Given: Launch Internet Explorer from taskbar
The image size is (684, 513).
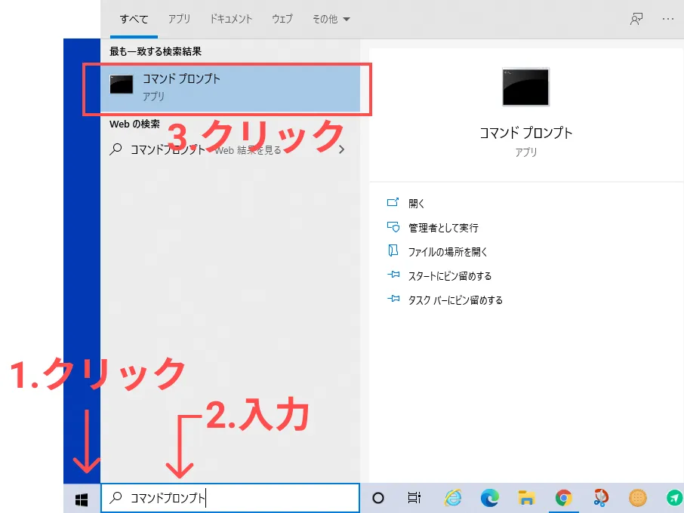Looking at the screenshot, I should point(453,498).
